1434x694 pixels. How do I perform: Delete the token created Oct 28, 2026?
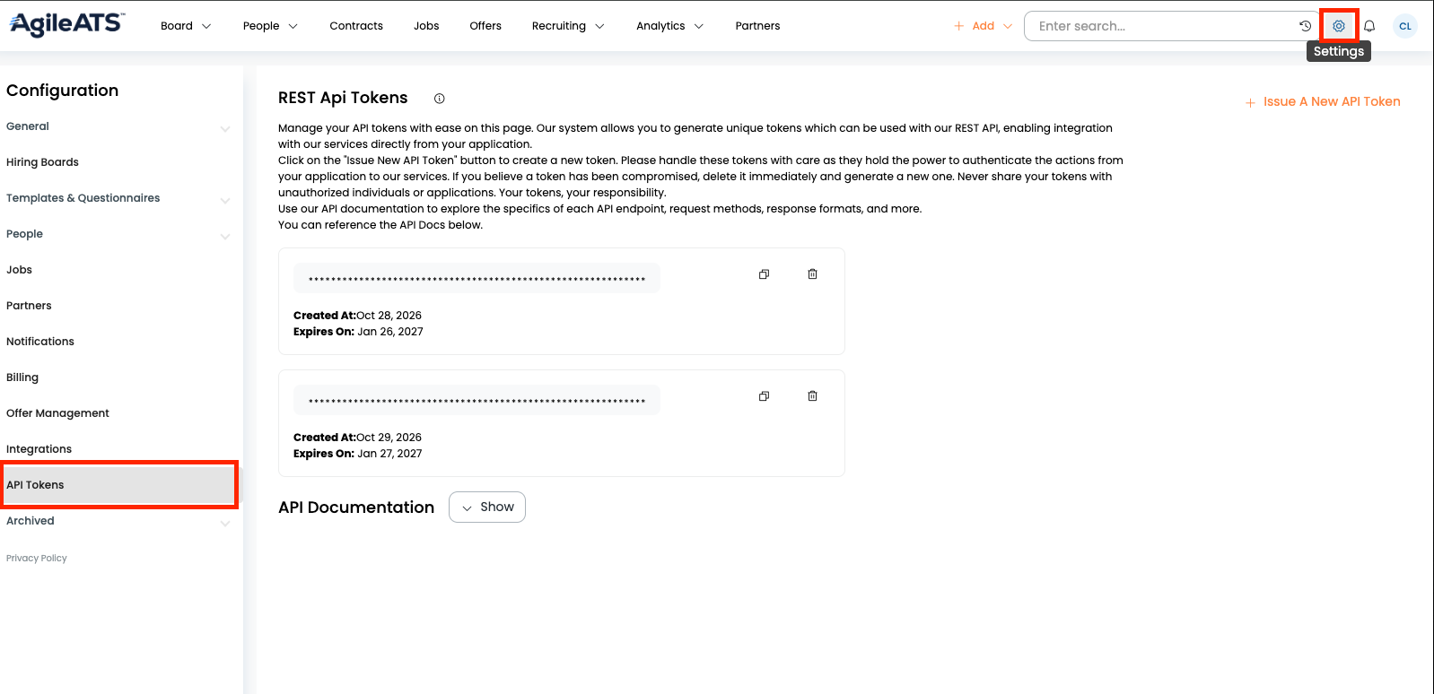tap(812, 274)
